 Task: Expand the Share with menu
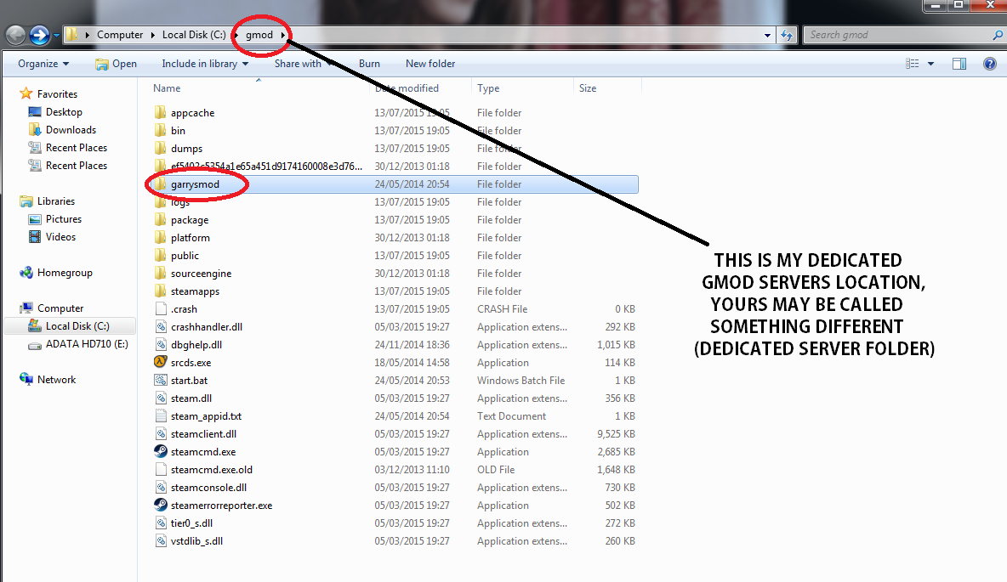pos(303,64)
